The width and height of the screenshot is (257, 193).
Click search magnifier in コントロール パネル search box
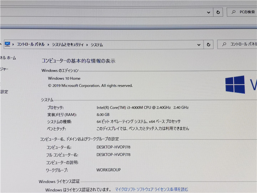click(224, 44)
